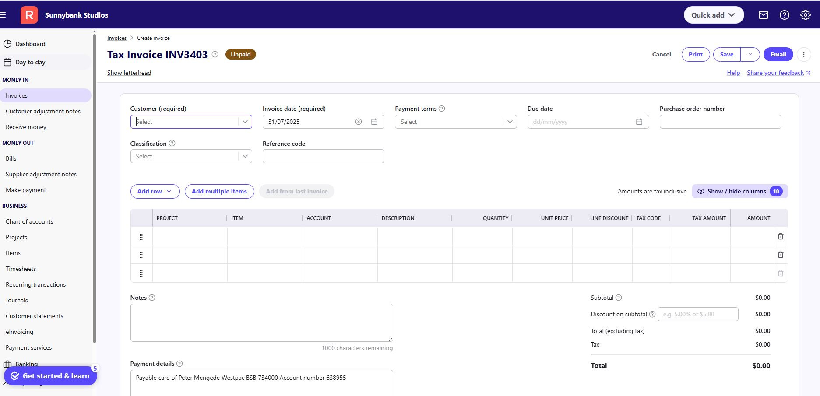The width and height of the screenshot is (820, 396).
Task: Open Receive money in sidebar
Action: point(26,127)
